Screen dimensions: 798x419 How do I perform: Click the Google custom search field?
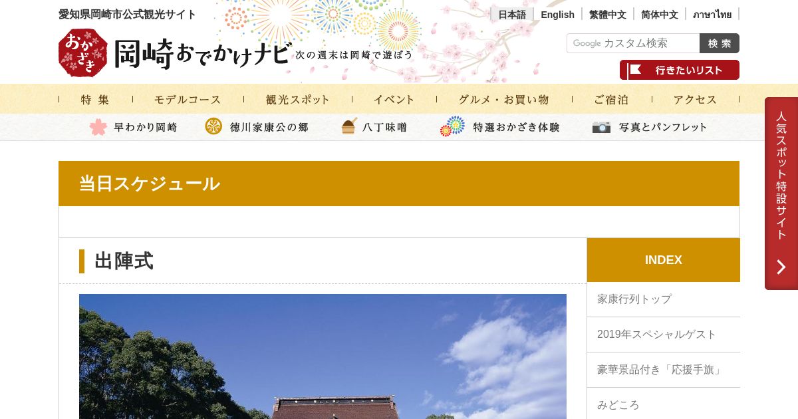click(x=633, y=43)
